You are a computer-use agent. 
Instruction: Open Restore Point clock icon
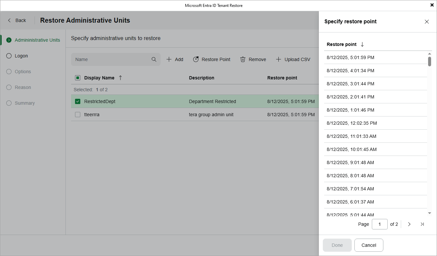tap(196, 59)
